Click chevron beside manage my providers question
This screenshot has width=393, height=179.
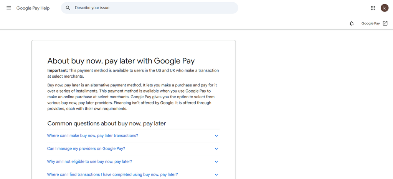click(216, 149)
